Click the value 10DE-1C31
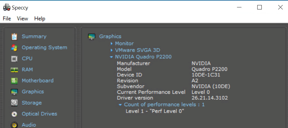 pos(206,75)
